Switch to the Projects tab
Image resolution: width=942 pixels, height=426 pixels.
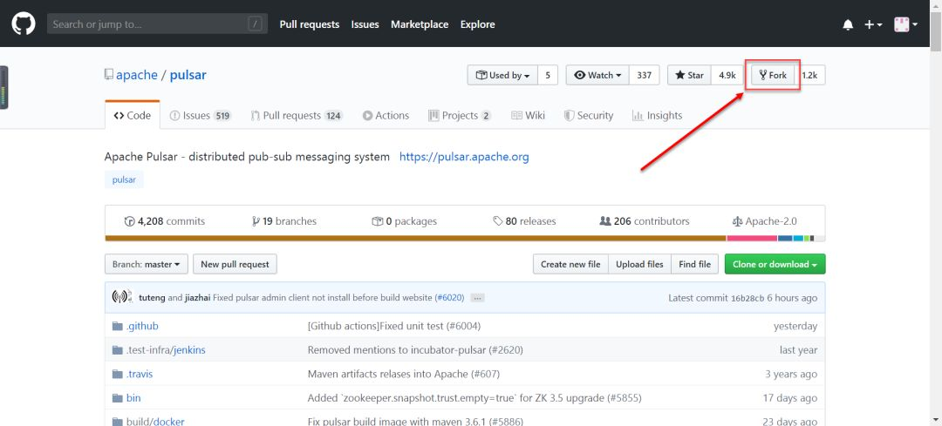tap(460, 115)
